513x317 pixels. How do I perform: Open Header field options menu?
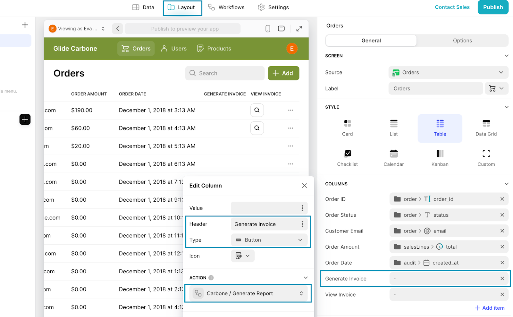302,224
